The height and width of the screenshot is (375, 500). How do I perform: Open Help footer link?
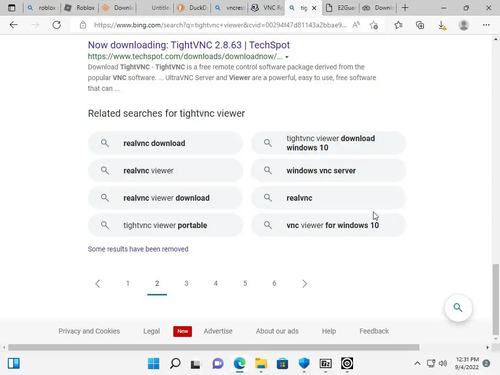[329, 331]
